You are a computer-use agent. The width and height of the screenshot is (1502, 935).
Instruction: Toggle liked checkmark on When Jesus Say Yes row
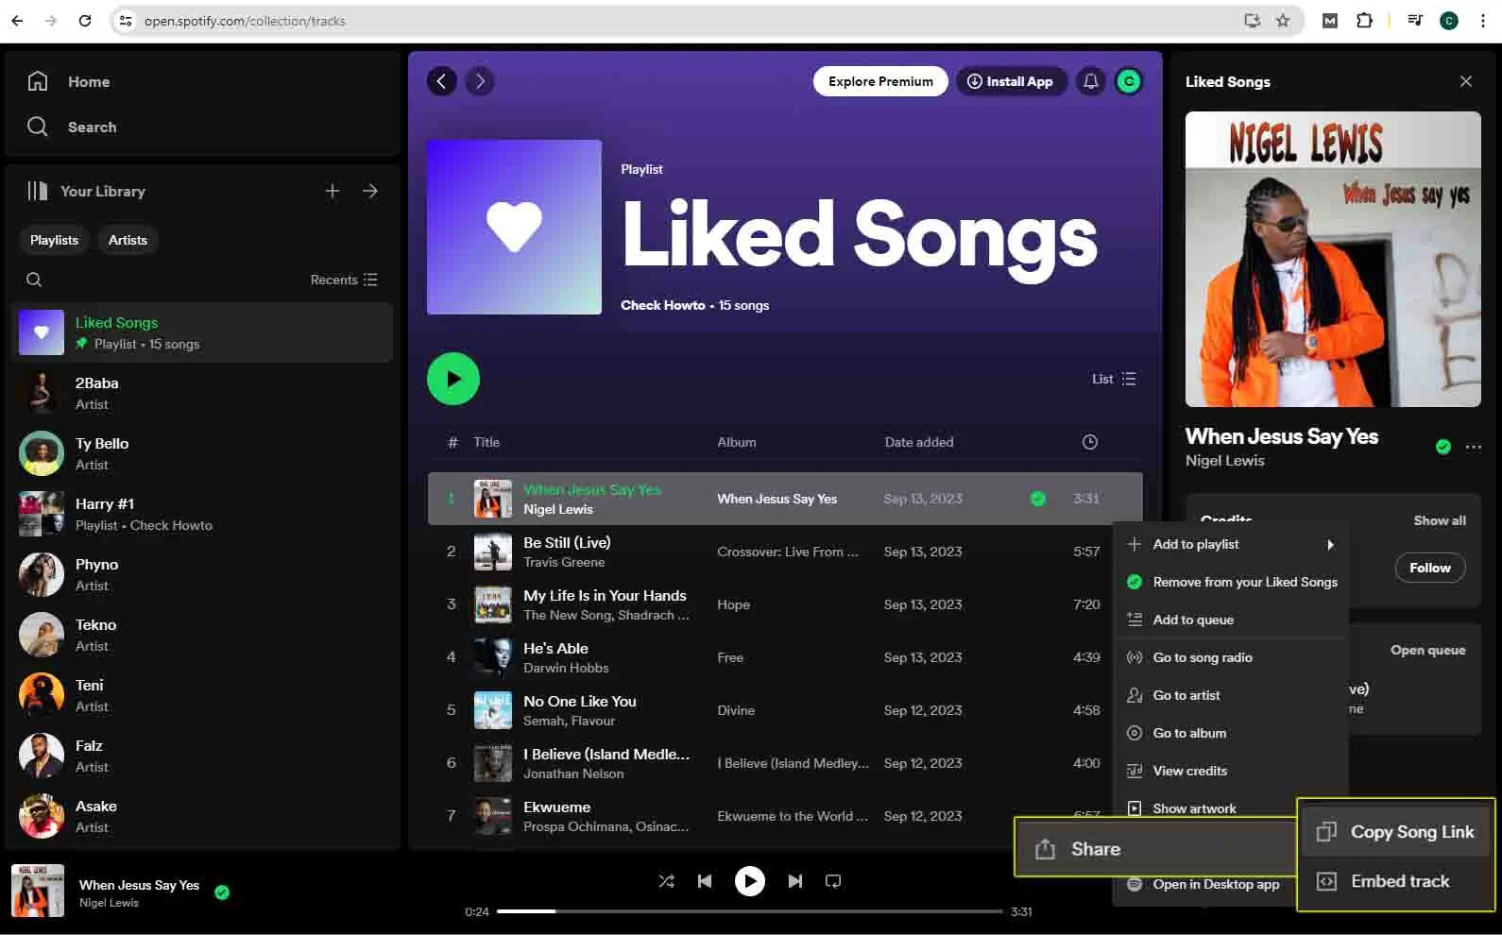pos(1038,499)
